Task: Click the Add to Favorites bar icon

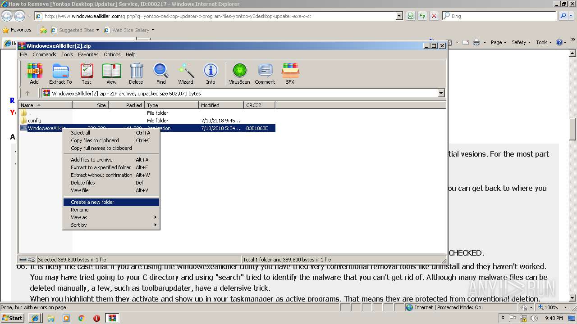Action: coord(43,30)
